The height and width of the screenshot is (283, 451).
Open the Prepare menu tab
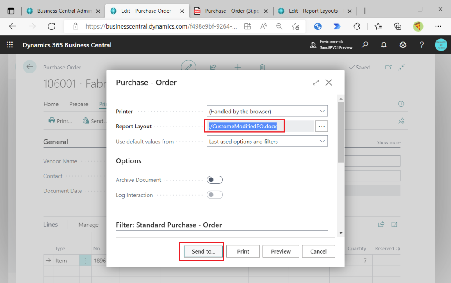[x=79, y=104]
